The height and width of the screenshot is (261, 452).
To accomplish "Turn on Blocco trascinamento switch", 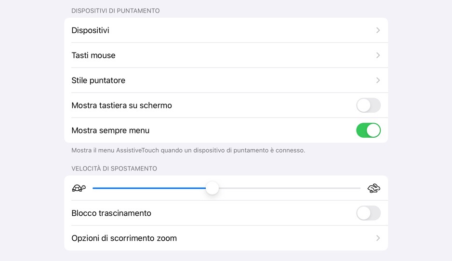I will click(x=368, y=213).
